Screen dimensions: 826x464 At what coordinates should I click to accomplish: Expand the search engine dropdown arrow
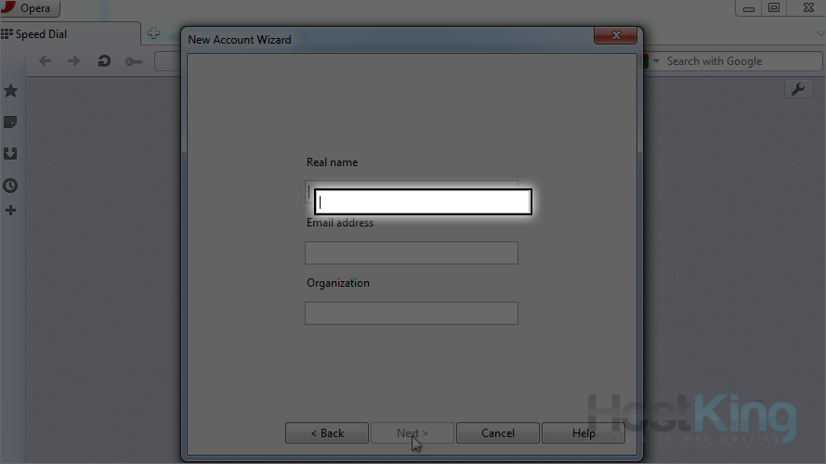pos(658,61)
